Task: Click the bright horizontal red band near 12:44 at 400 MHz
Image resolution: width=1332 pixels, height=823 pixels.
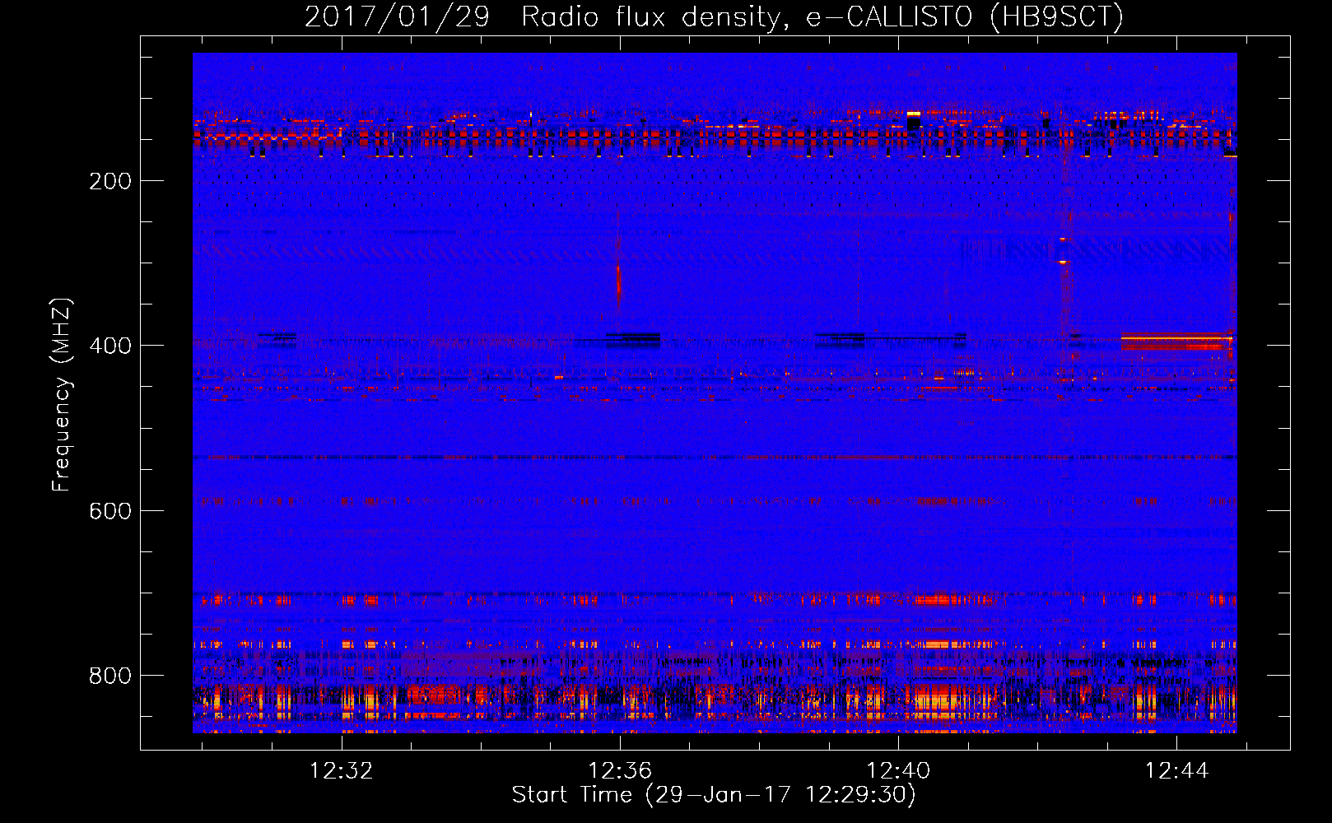Action: (x=1176, y=340)
